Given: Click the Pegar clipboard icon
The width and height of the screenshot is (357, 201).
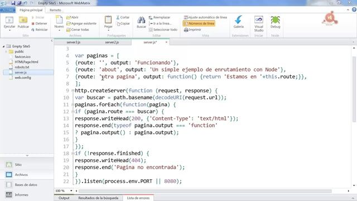Looking at the screenshot, I should coord(108,20).
